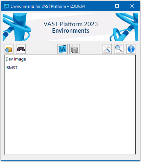This screenshot has height=162, width=141.
Task: Select the Dev Image environment
Action: pyautogui.click(x=16, y=59)
